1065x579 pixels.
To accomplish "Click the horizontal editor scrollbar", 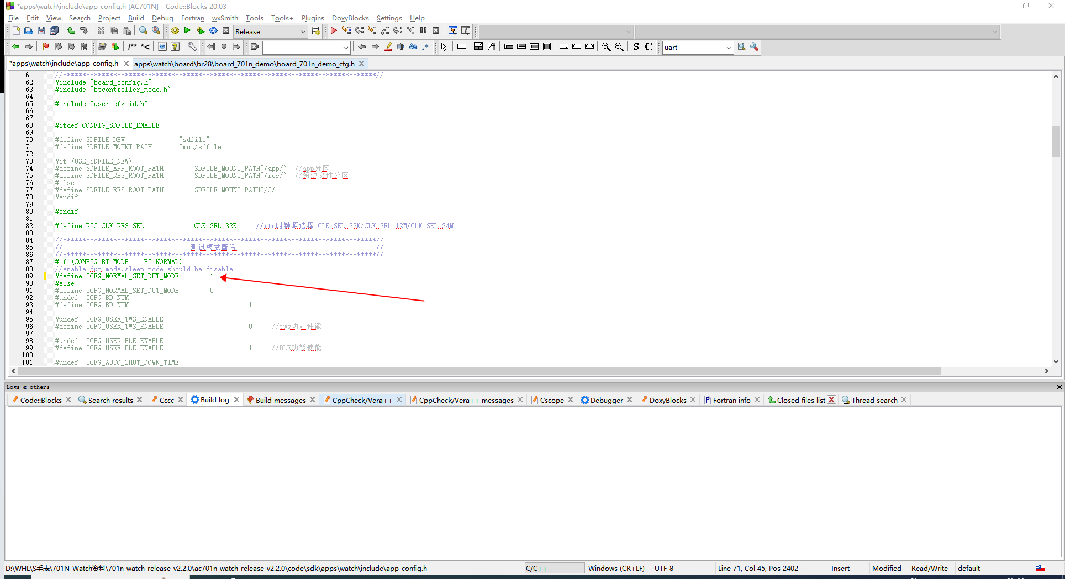I will (479, 371).
